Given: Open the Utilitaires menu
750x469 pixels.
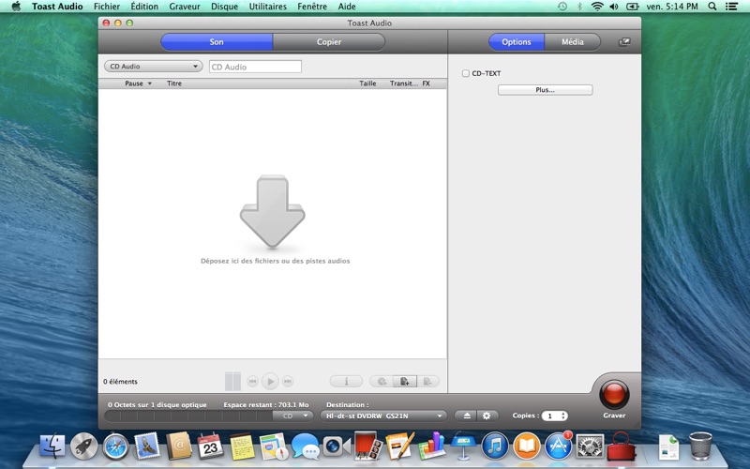Looking at the screenshot, I should coord(268,7).
